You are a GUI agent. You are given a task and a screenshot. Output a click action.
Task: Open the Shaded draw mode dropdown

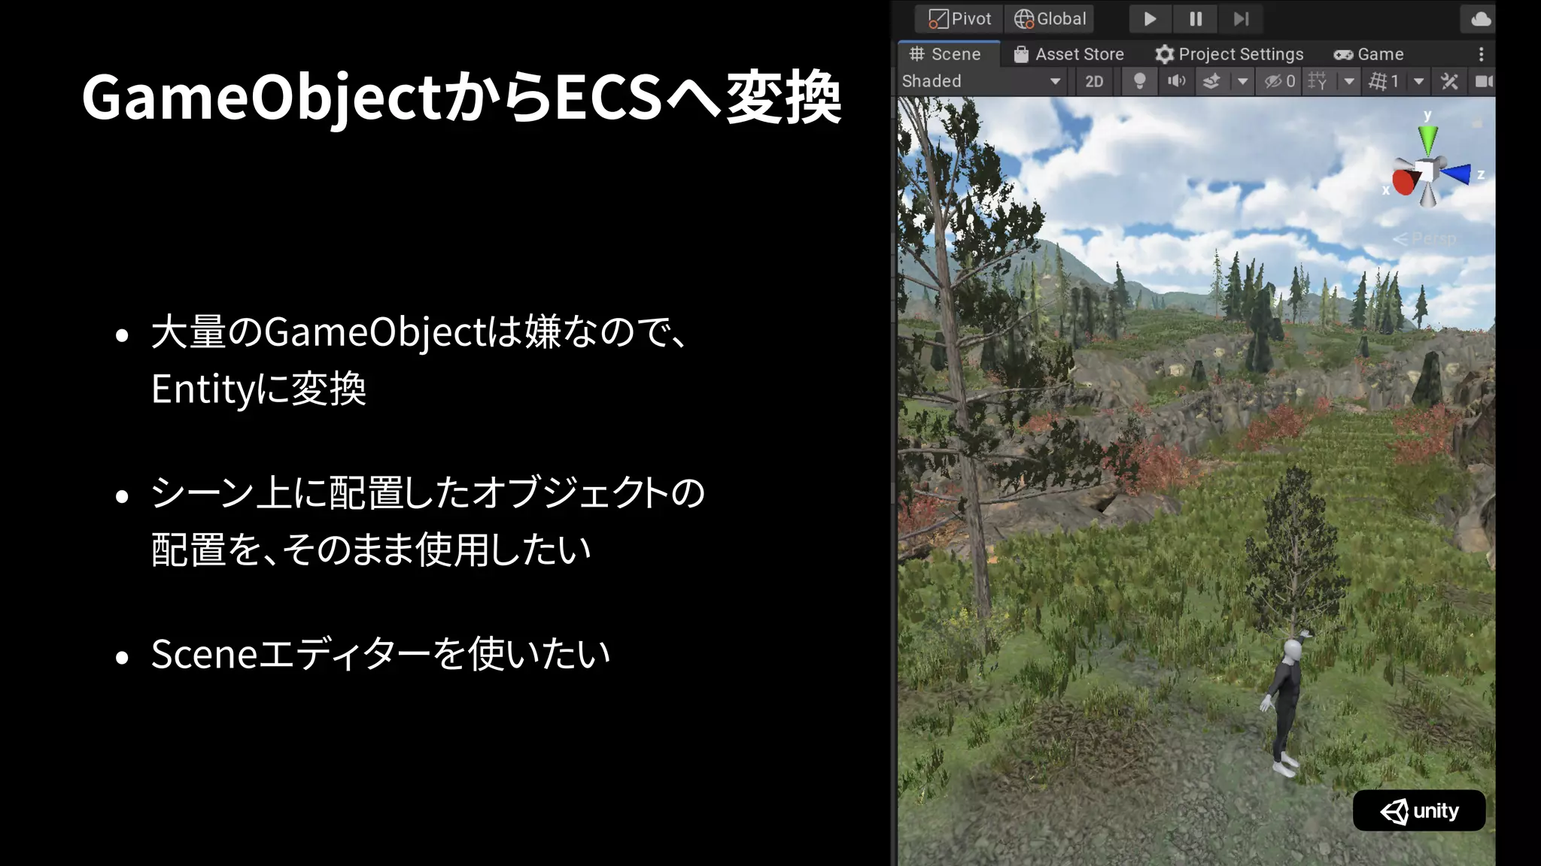tap(982, 81)
